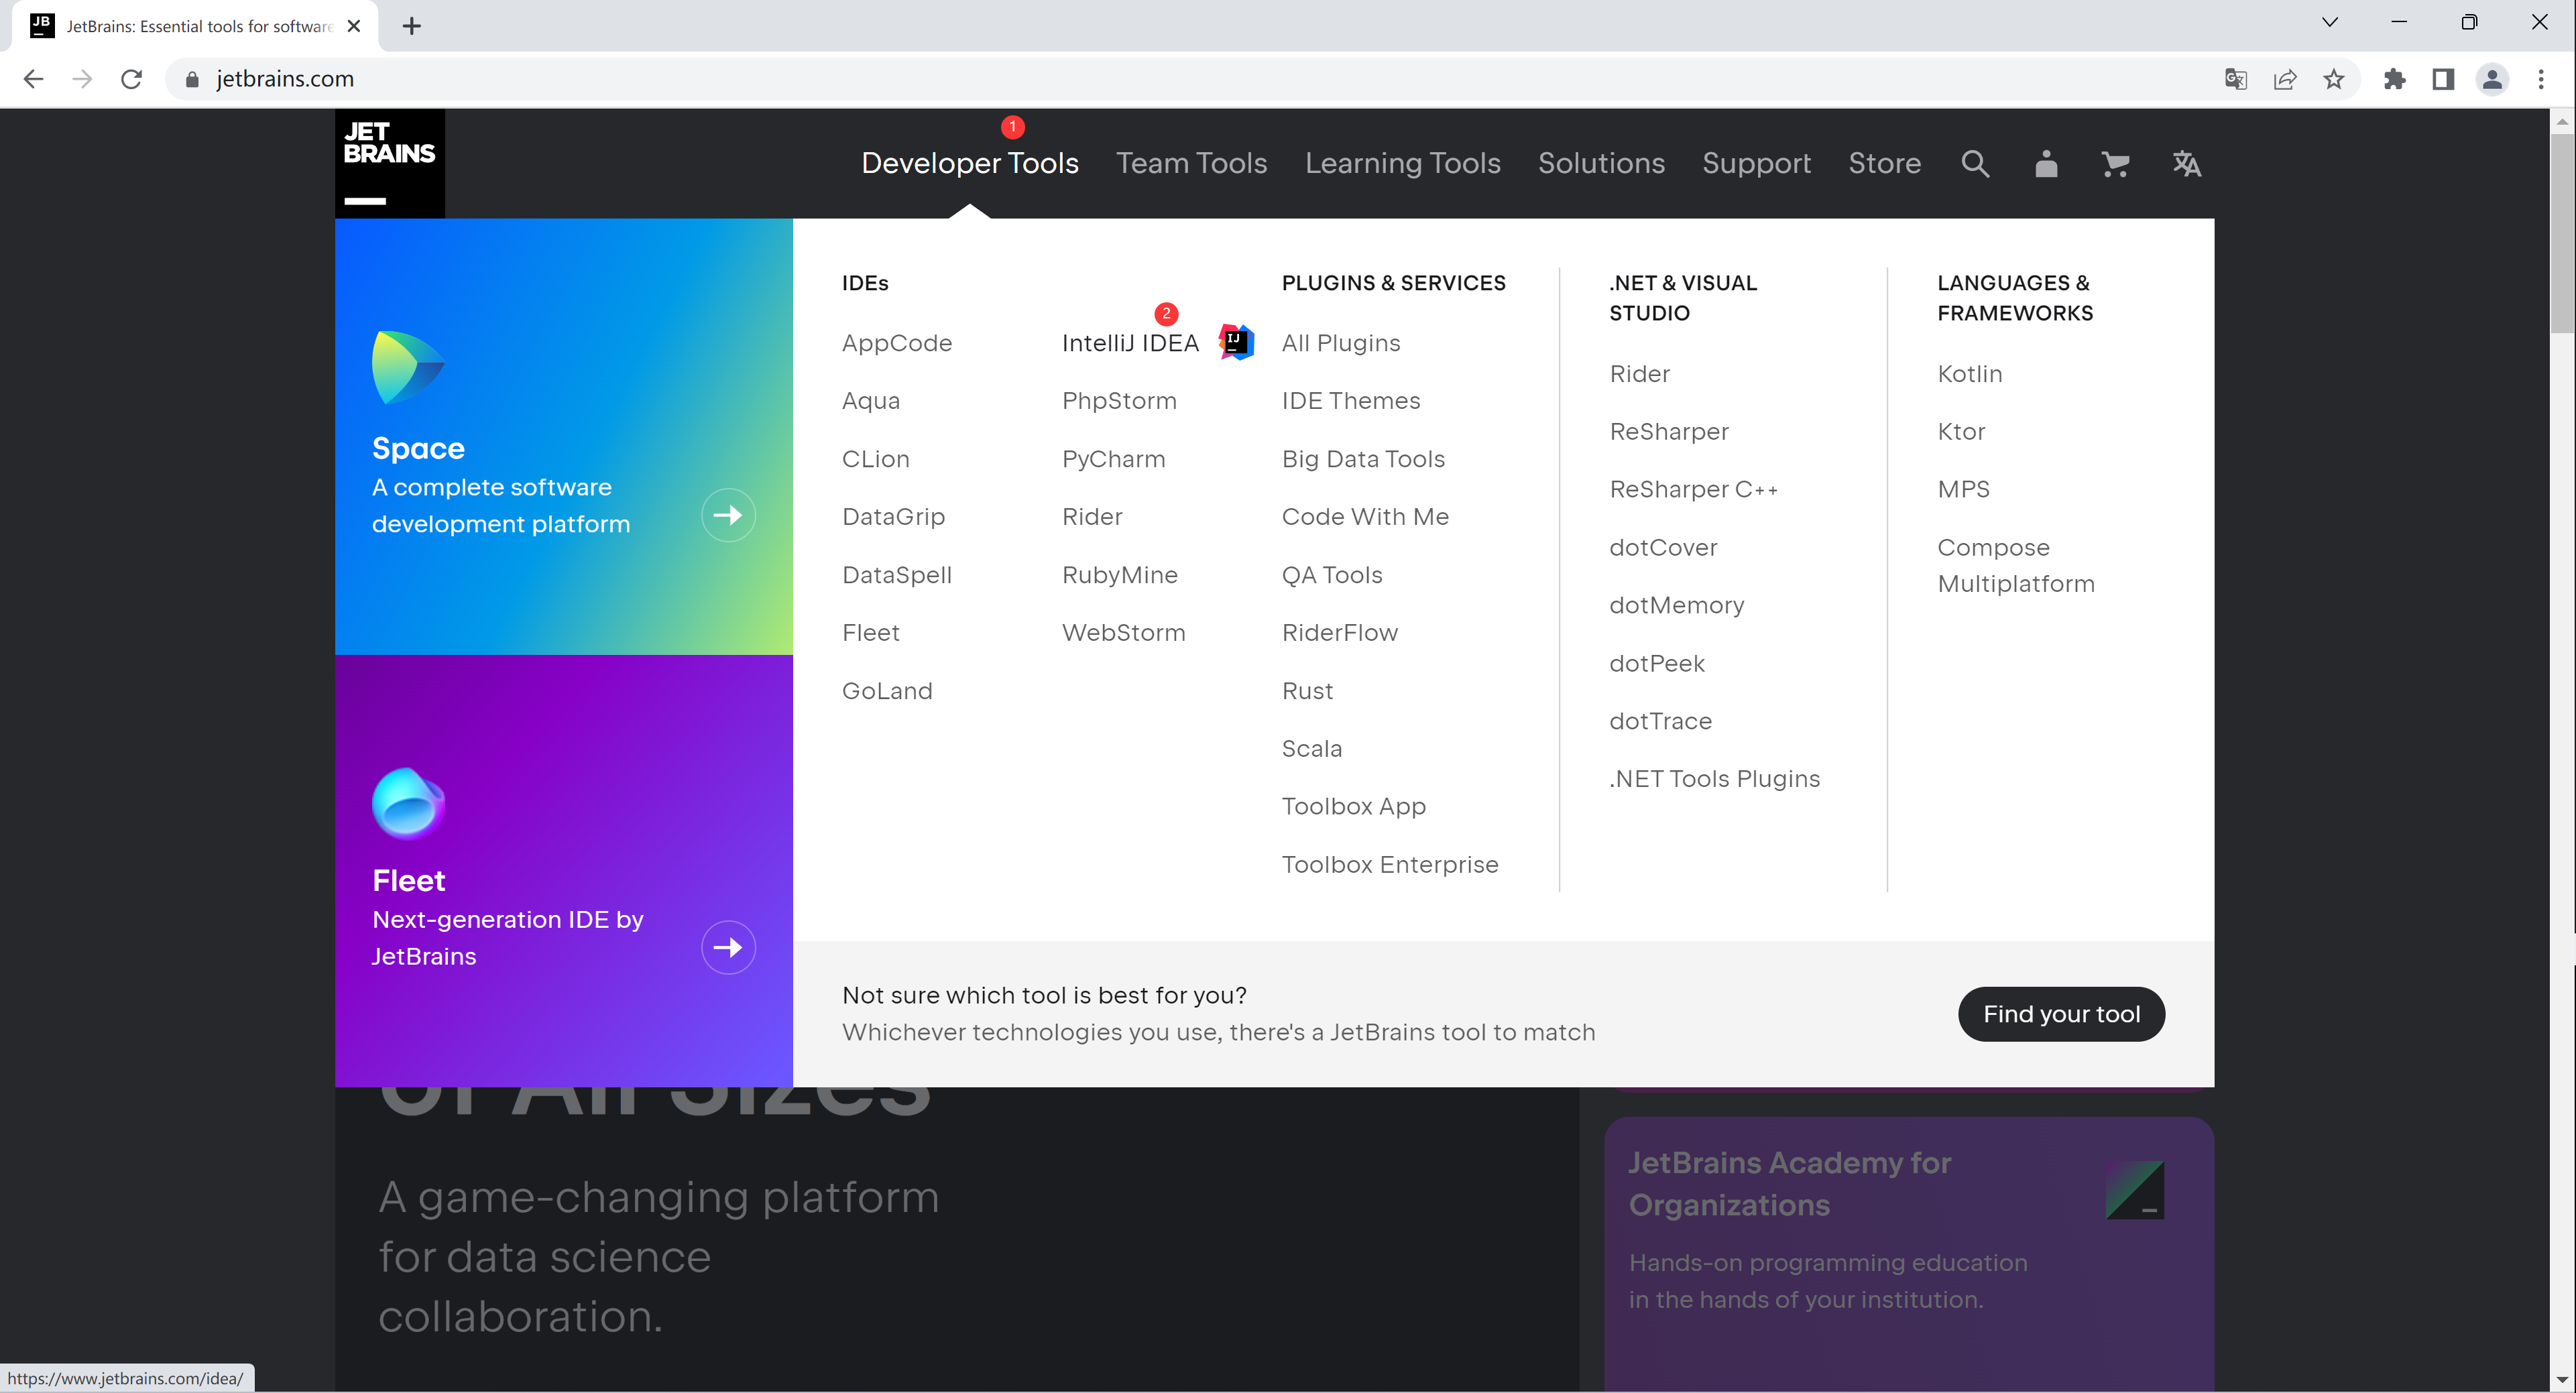Image resolution: width=2576 pixels, height=1393 pixels.
Task: Open the Support menu
Action: coord(1756,163)
